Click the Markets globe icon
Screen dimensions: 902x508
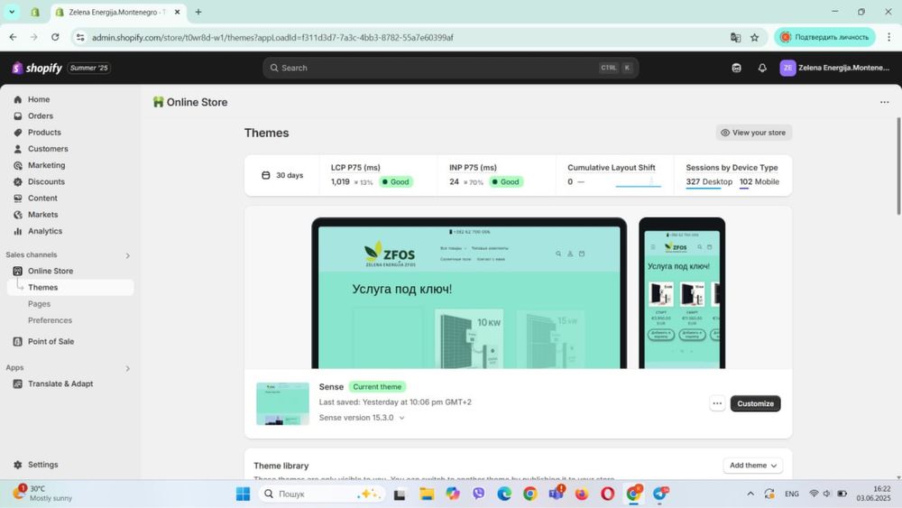(x=18, y=215)
